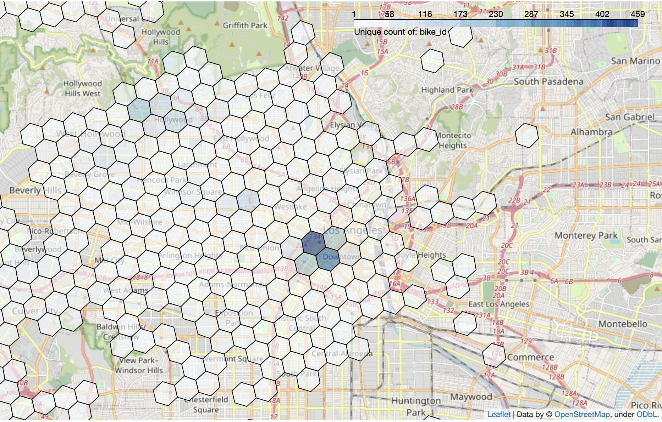The height and width of the screenshot is (422, 662).
Task: Click the Culver City map label
Action: coord(35,311)
